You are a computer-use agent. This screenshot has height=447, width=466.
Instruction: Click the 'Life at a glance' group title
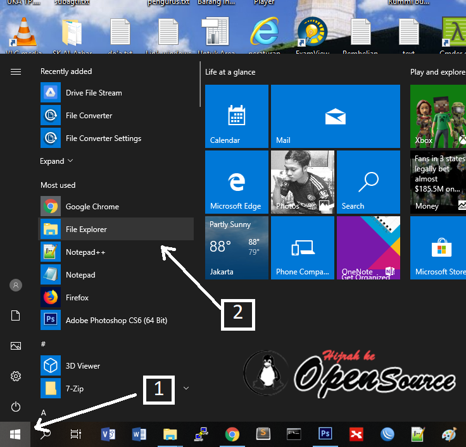tap(230, 72)
